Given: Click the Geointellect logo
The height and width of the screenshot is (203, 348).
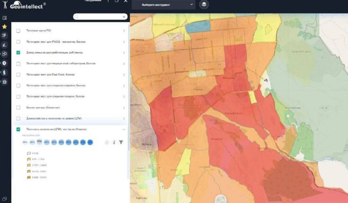Looking at the screenshot, I should pyautogui.click(x=24, y=5).
